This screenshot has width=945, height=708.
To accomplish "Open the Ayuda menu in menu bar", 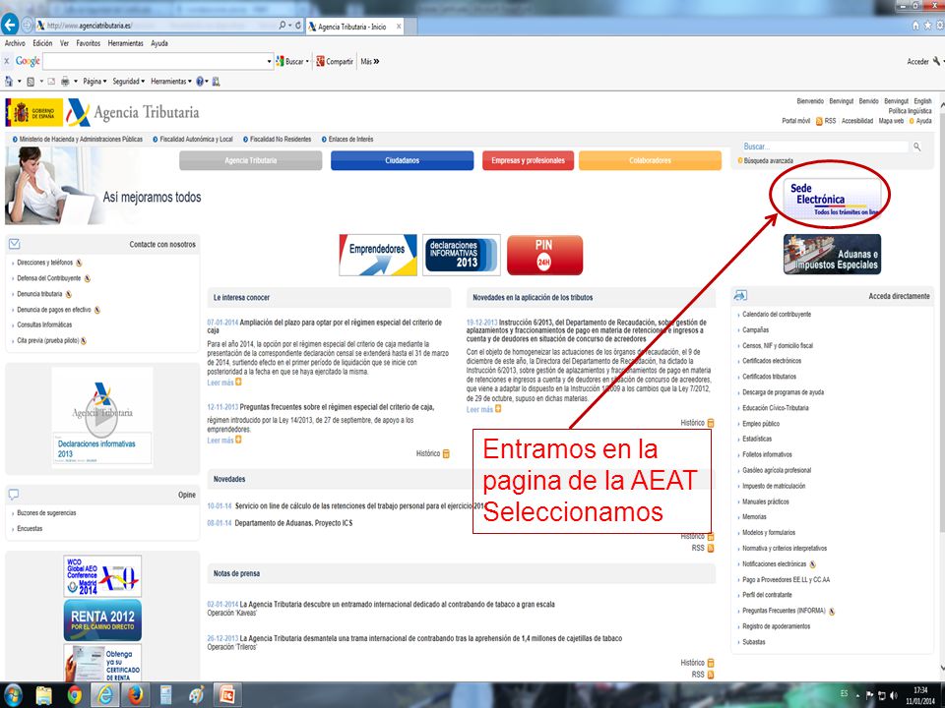I will point(159,43).
